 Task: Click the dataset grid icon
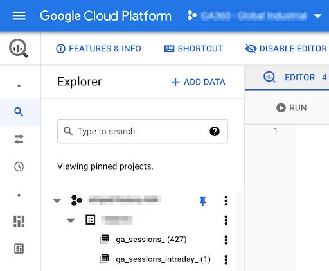[x=90, y=220]
